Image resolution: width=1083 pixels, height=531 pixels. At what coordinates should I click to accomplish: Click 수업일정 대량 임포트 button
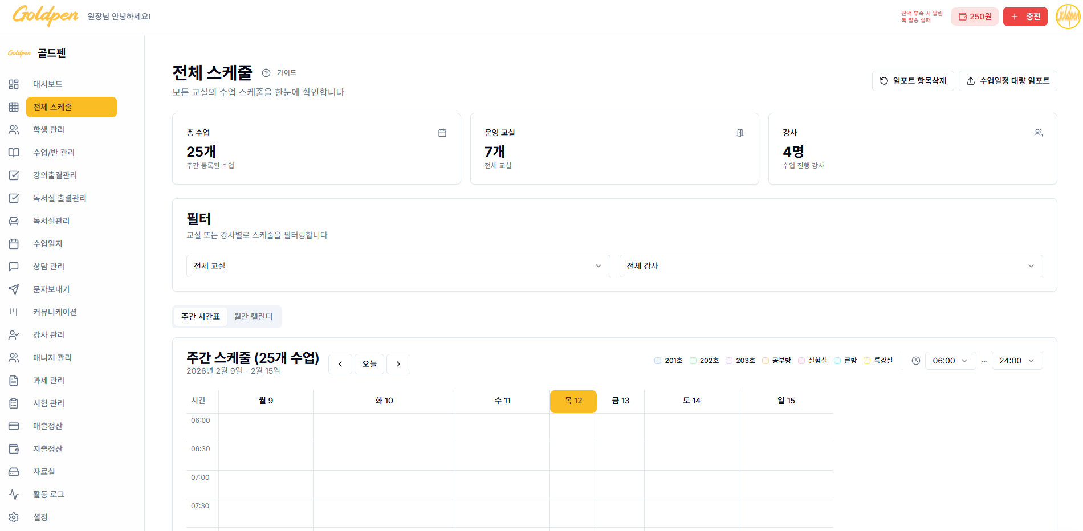tap(1008, 80)
